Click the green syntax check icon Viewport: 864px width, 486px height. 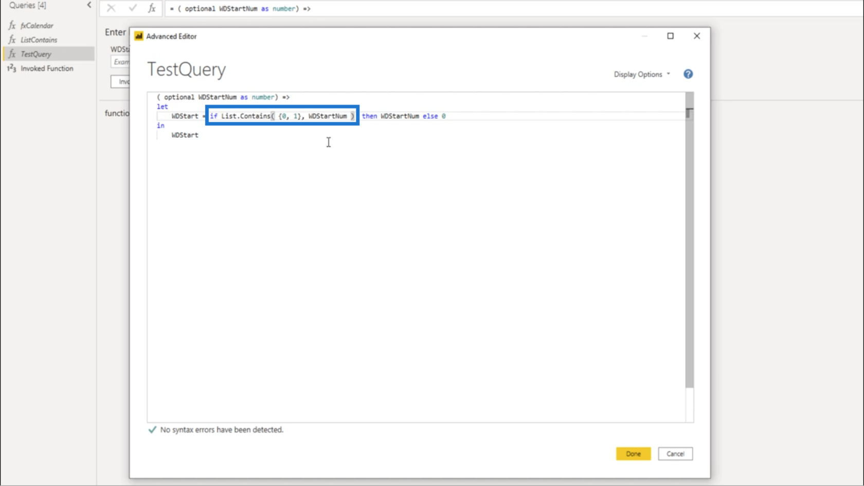click(x=152, y=429)
